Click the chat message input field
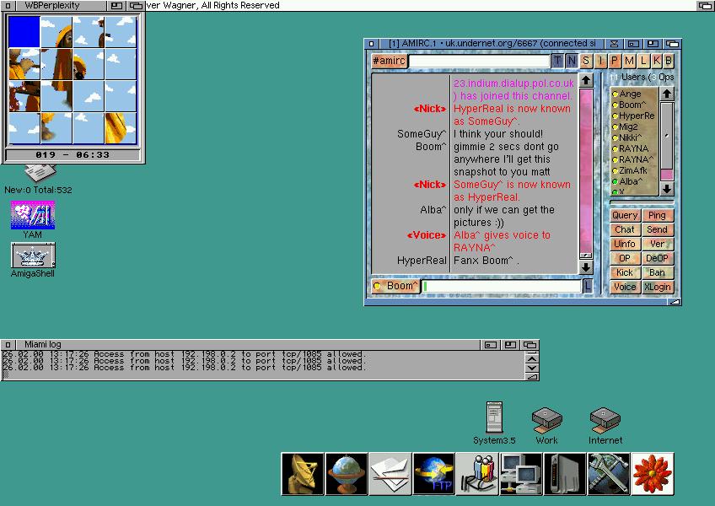 503,287
